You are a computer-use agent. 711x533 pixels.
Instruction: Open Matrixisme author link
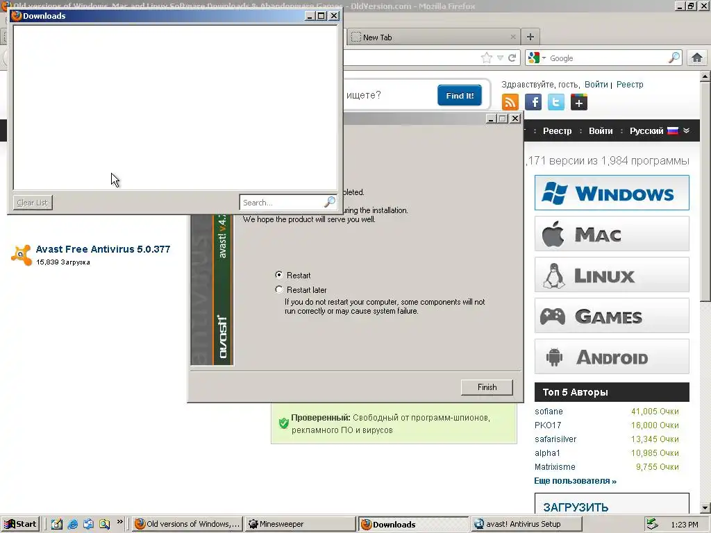555,467
